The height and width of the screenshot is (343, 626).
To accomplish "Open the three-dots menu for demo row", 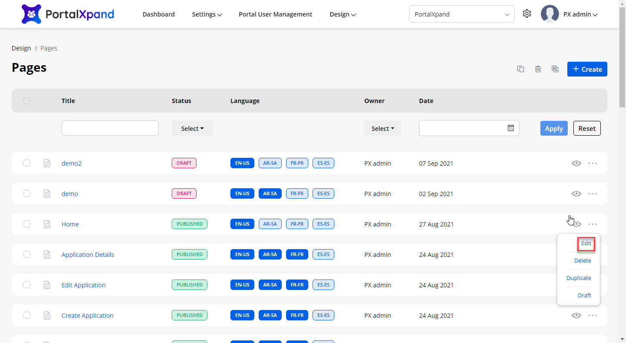I will [x=593, y=194].
